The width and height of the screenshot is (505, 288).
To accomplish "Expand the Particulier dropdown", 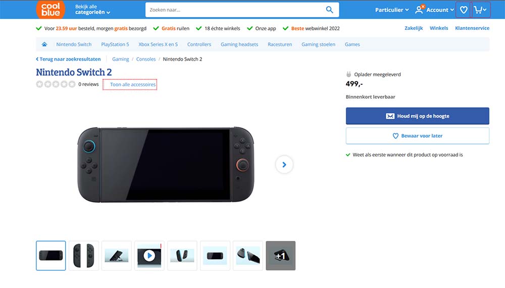I will pos(392,10).
